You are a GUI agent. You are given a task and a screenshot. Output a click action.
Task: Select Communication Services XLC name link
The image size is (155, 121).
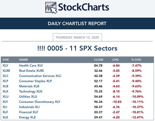(40, 76)
